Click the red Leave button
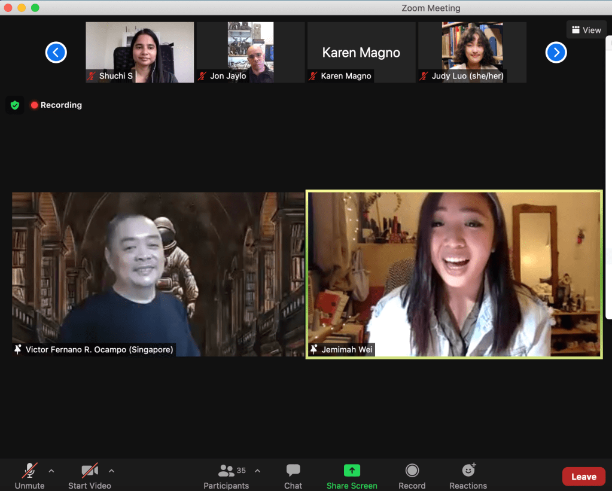612x491 pixels. pos(583,477)
